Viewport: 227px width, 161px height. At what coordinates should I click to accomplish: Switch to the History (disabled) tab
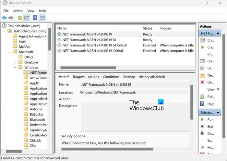tap(152, 77)
